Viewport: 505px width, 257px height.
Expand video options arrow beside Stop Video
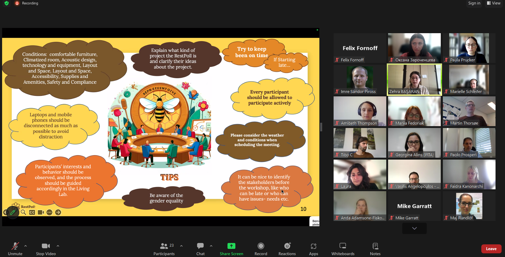point(58,246)
